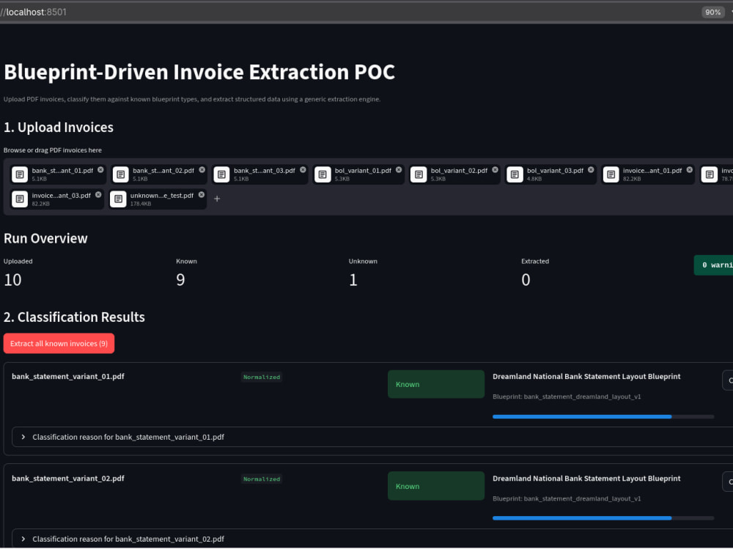
Task: Click '1. Upload Invoices' heading
Action: click(x=59, y=128)
